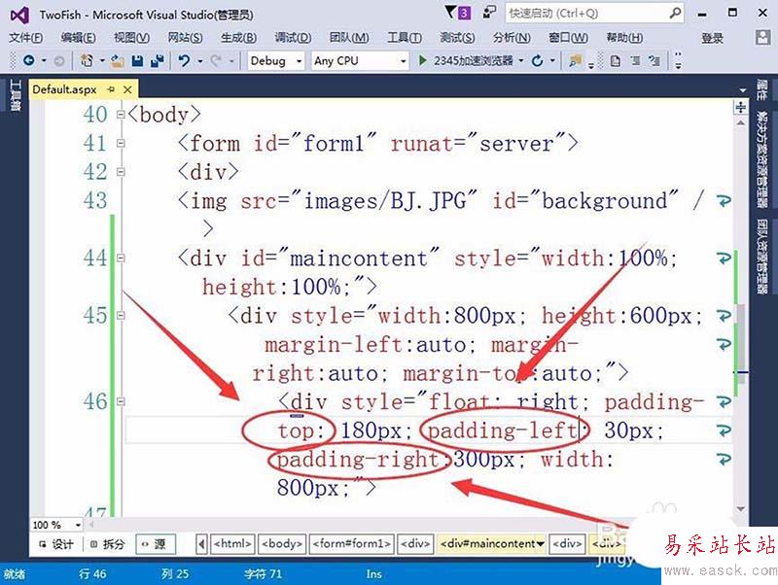Viewport: 778px width, 585px height.
Task: Click the Open File toolbar icon
Action: click(117, 61)
